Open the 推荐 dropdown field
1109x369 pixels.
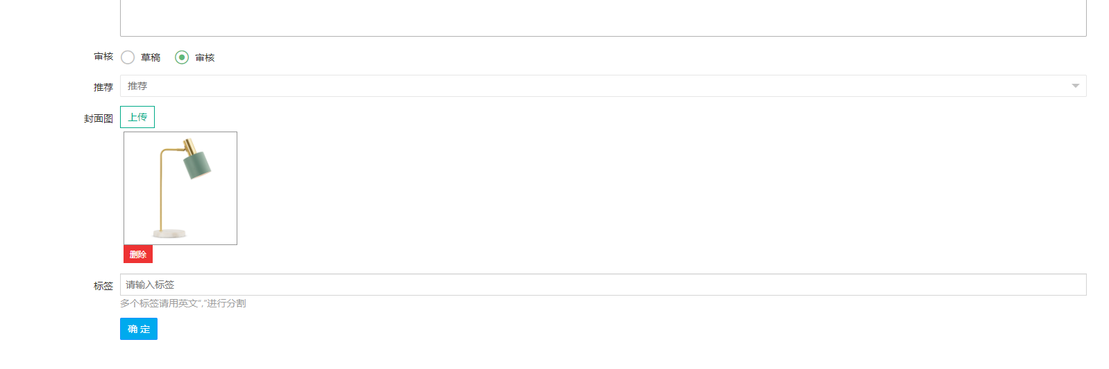click(x=603, y=86)
